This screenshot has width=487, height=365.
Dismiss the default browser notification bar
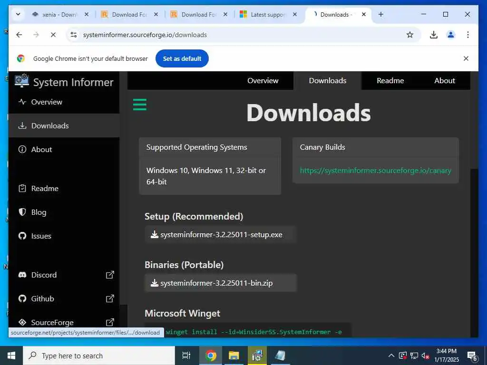coord(466,58)
